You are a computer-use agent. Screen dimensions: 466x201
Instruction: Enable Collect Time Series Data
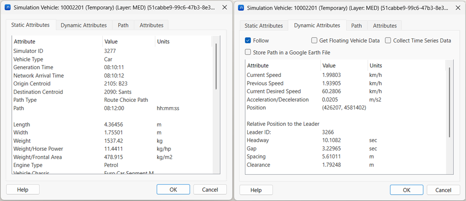click(x=388, y=40)
